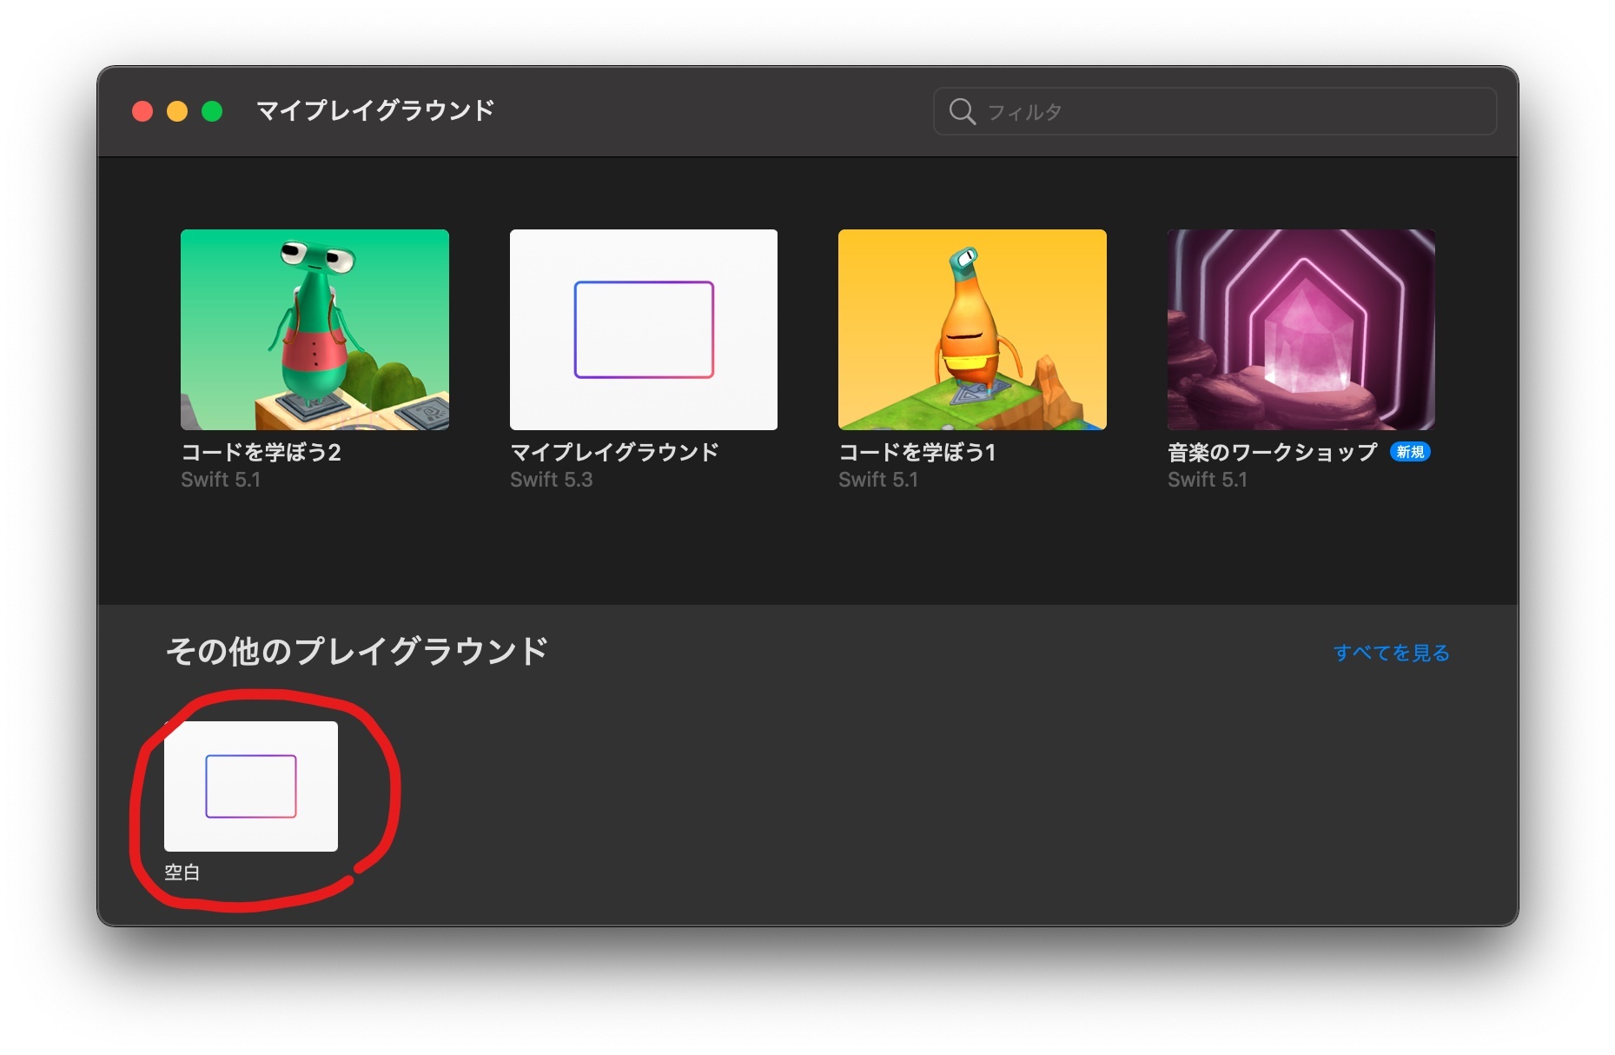Image resolution: width=1615 pixels, height=1055 pixels.
Task: Click Swift 5.1 under コードを学ぼう2
Action: pos(221,480)
